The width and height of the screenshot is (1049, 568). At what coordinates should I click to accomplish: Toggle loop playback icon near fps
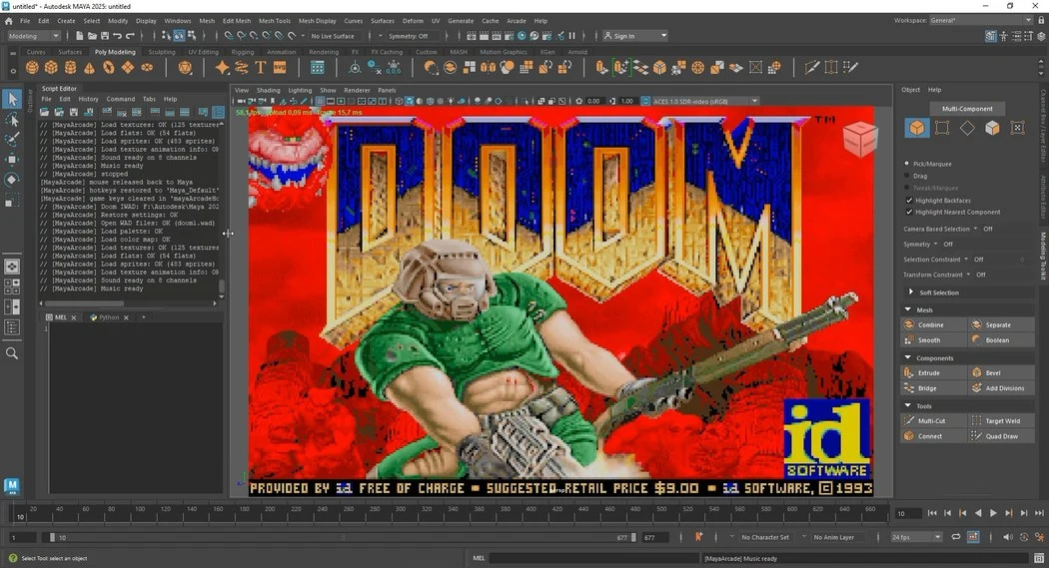(x=956, y=537)
